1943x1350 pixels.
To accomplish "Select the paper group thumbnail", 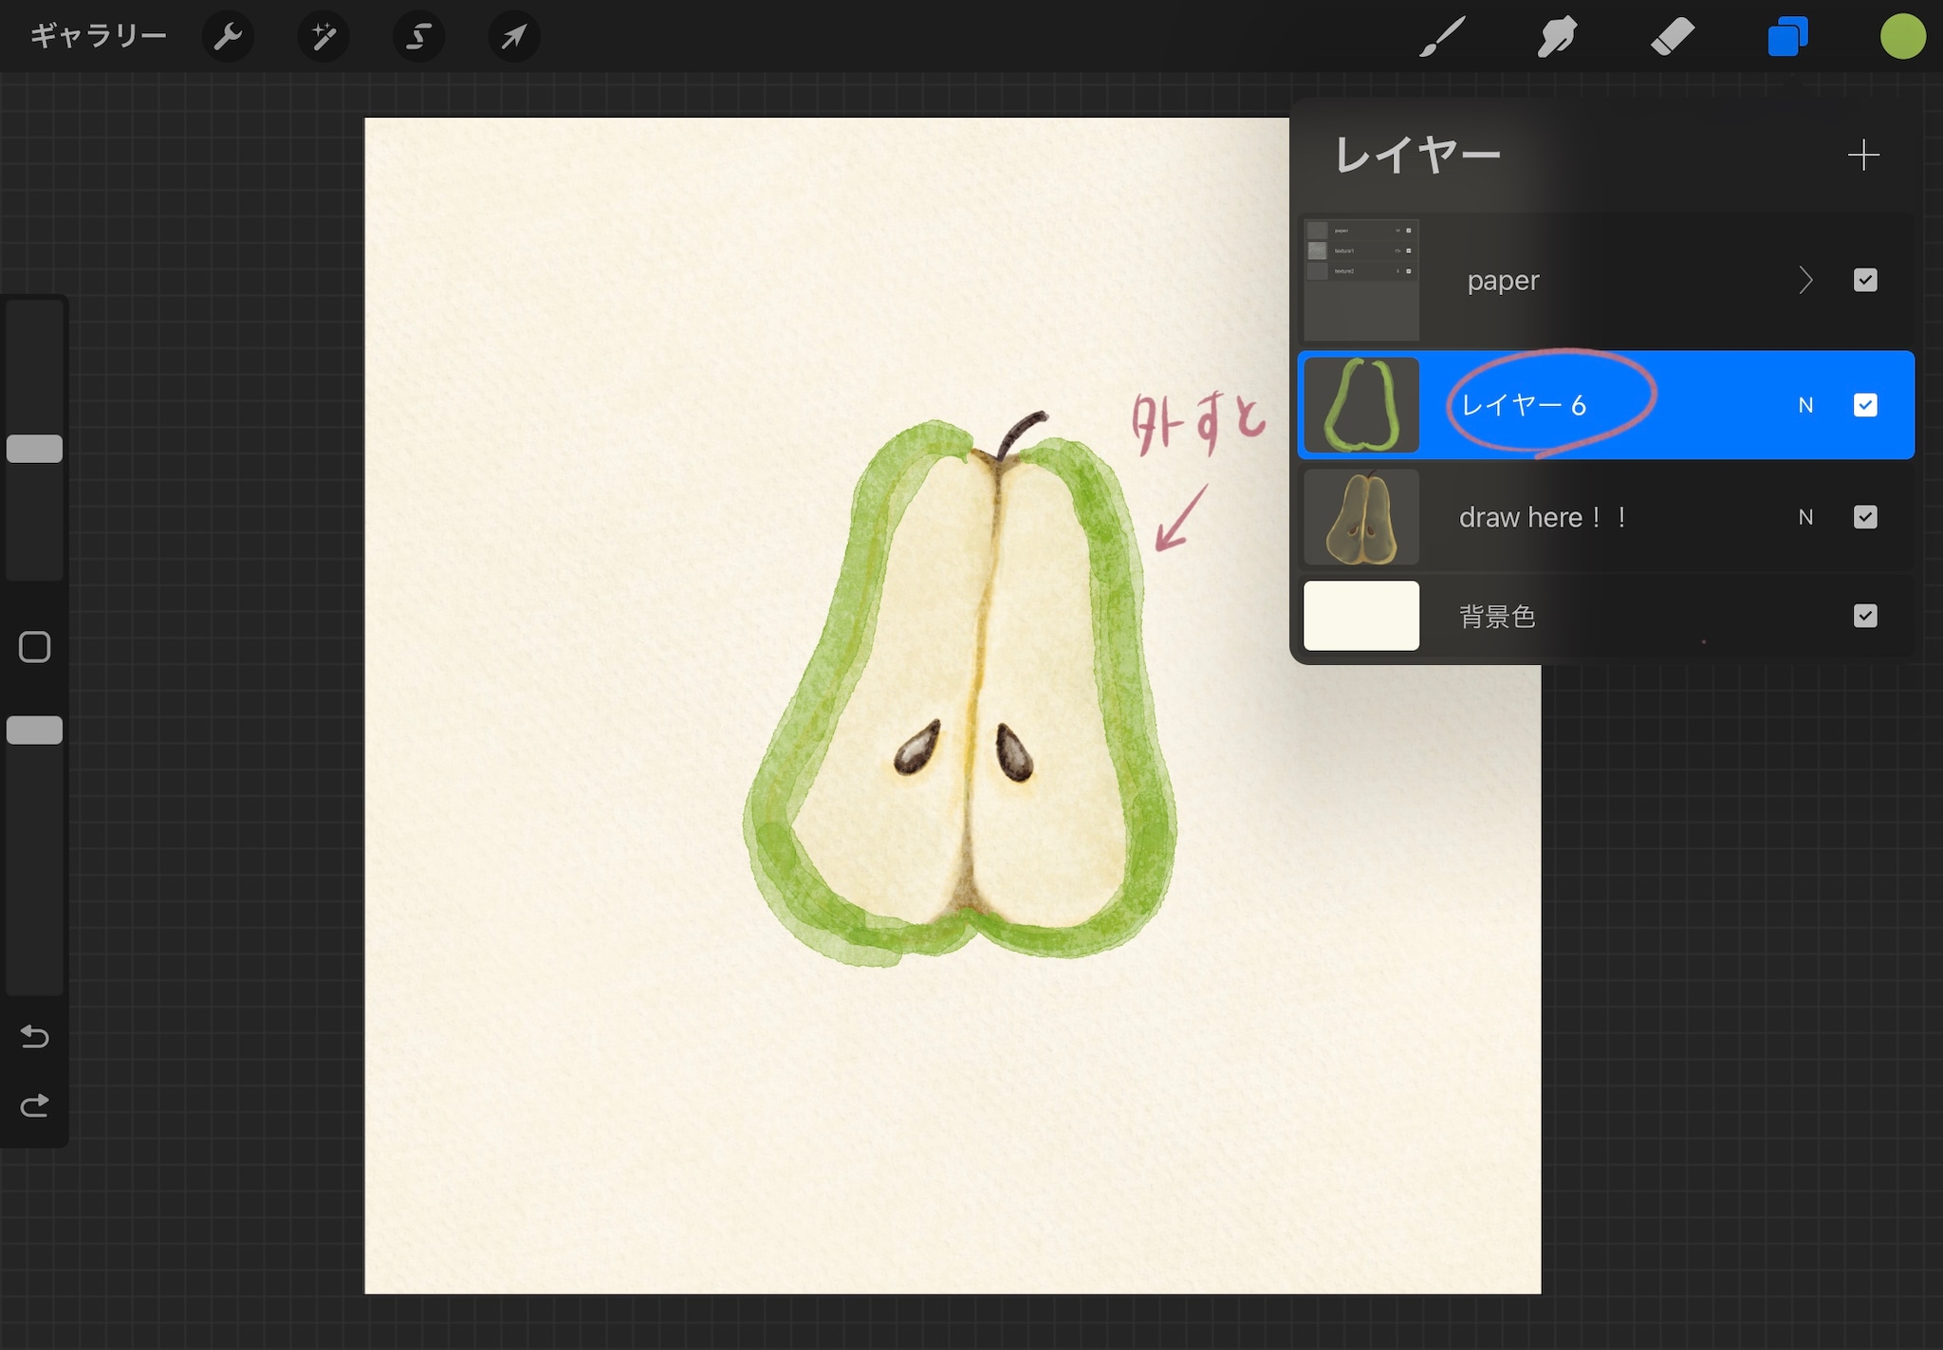I will tap(1361, 280).
